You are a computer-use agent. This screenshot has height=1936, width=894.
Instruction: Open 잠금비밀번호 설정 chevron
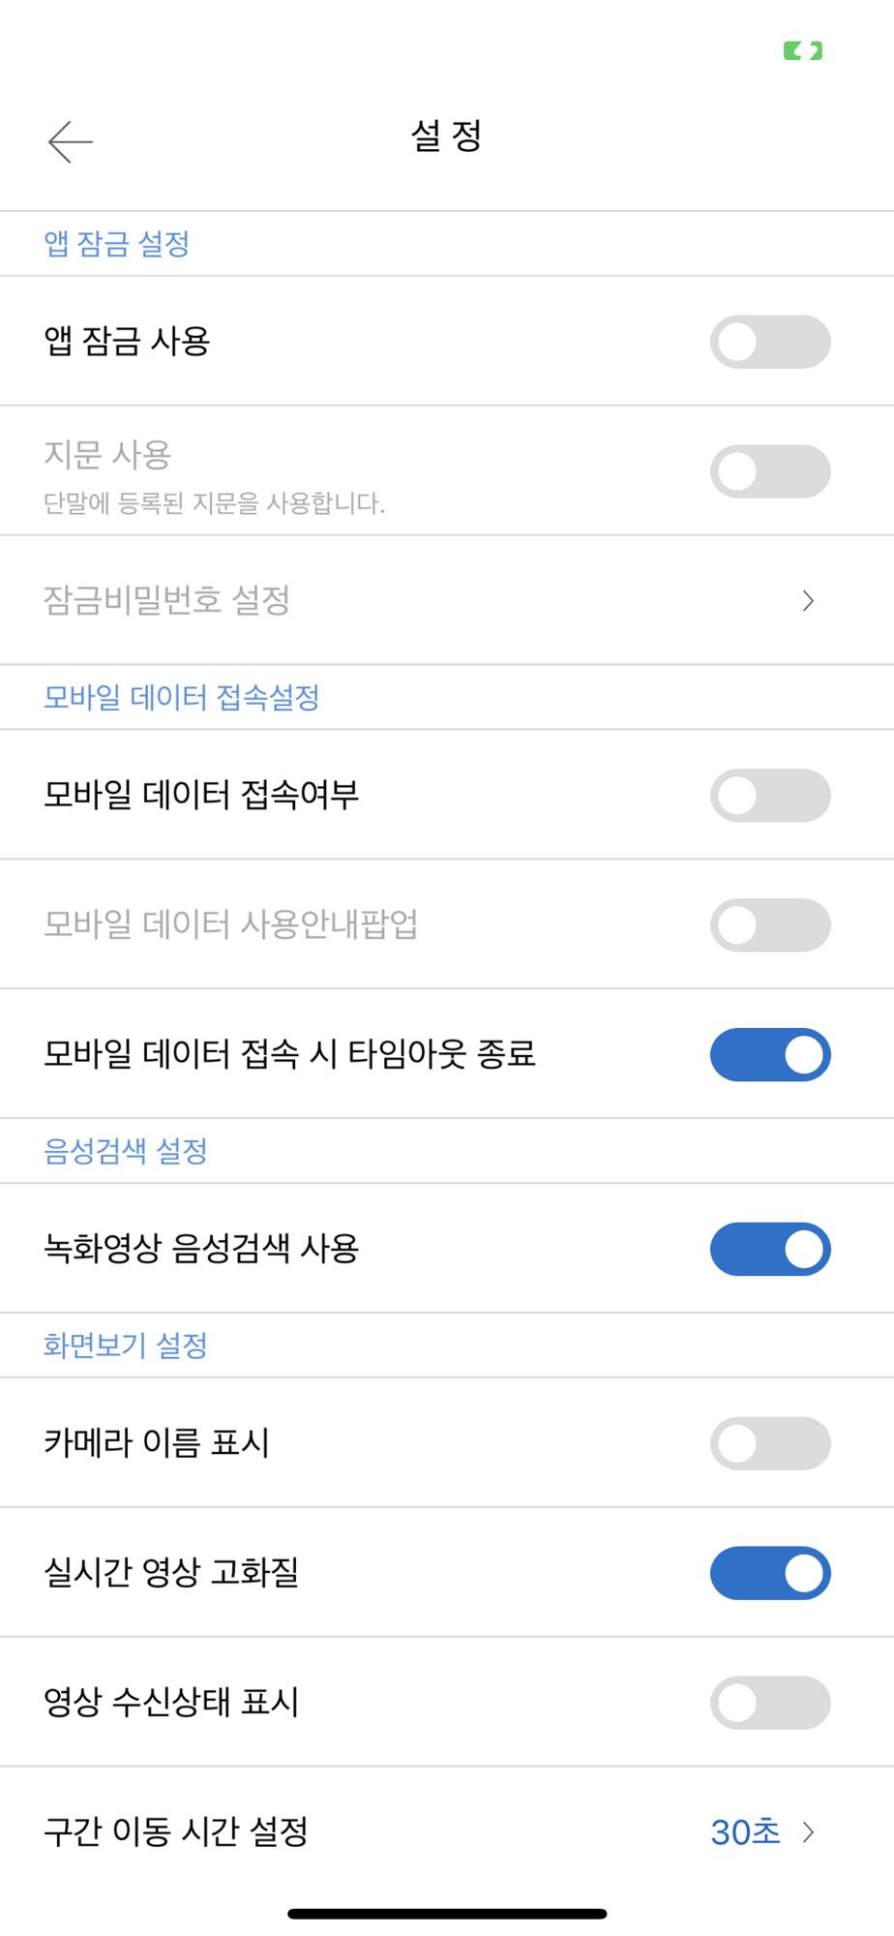[x=808, y=601]
